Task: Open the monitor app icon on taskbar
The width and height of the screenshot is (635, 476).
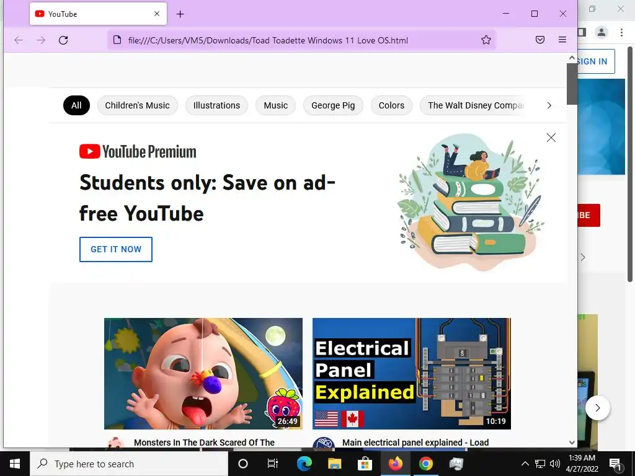Action: click(x=456, y=464)
